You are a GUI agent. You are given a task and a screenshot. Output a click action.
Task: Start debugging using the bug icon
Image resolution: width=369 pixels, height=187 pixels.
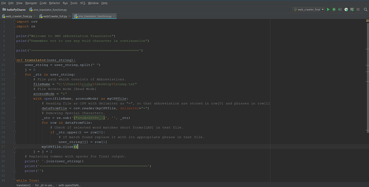(x=334, y=9)
